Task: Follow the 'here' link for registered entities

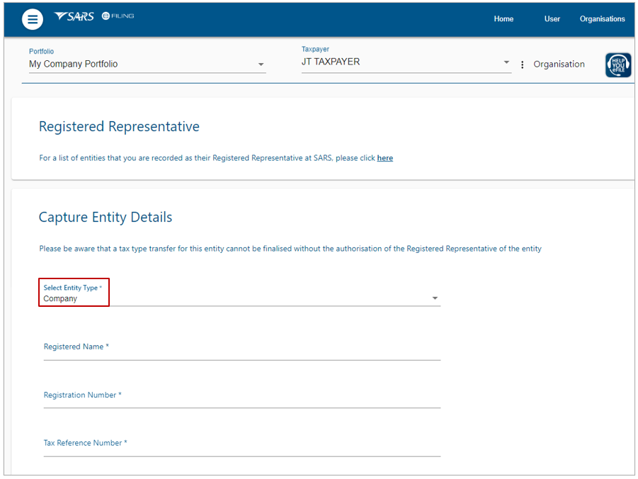Action: pyautogui.click(x=385, y=158)
